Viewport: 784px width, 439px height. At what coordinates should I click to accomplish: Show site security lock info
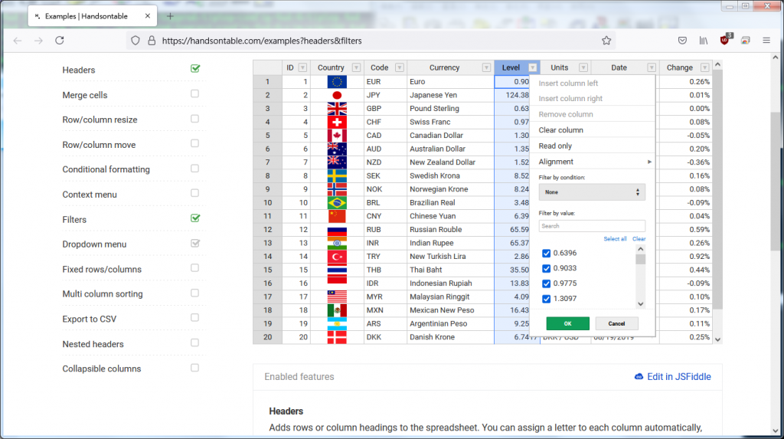click(x=152, y=41)
